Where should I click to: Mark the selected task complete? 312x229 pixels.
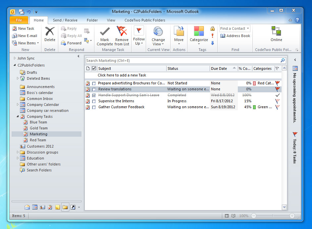(105, 36)
